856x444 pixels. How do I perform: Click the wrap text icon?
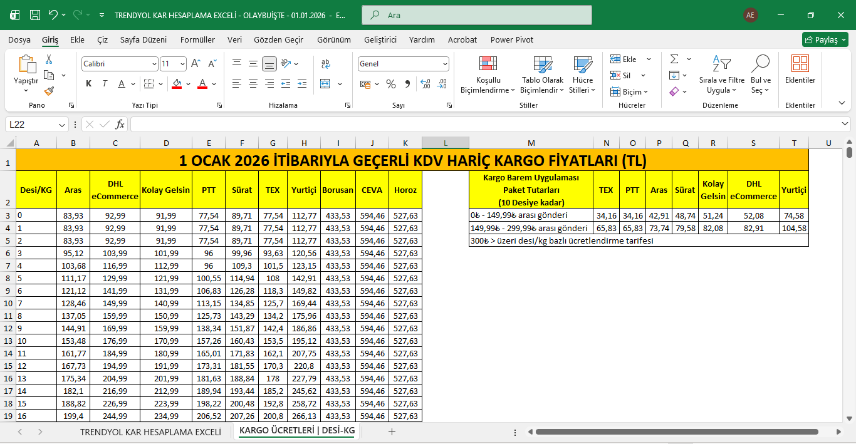pyautogui.click(x=326, y=64)
